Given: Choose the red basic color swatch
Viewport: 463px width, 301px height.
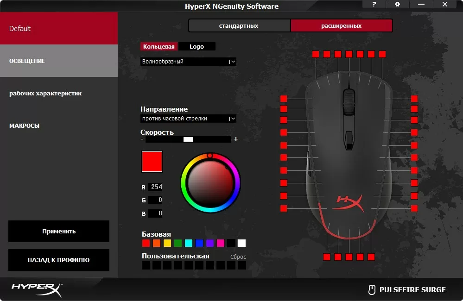Looking at the screenshot, I should click(x=146, y=243).
